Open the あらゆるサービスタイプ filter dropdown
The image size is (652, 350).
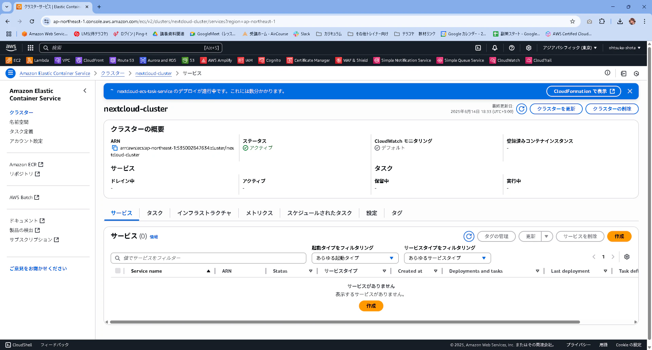click(447, 258)
